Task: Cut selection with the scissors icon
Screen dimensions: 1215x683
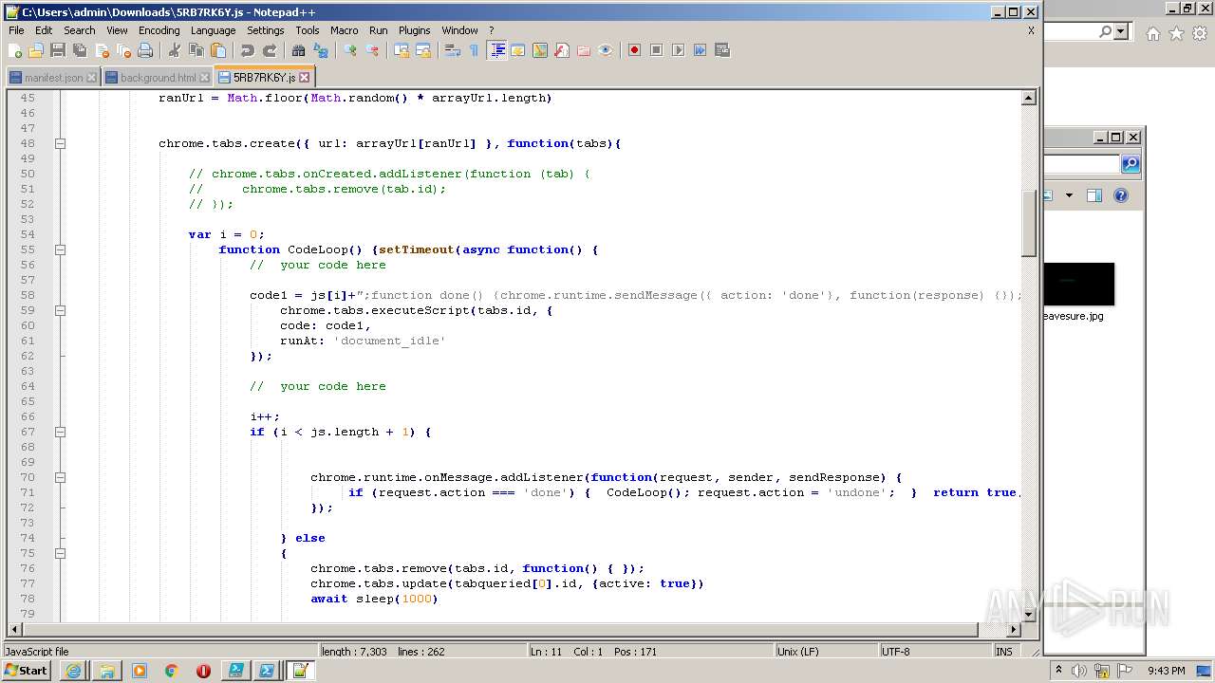Action: point(175,50)
